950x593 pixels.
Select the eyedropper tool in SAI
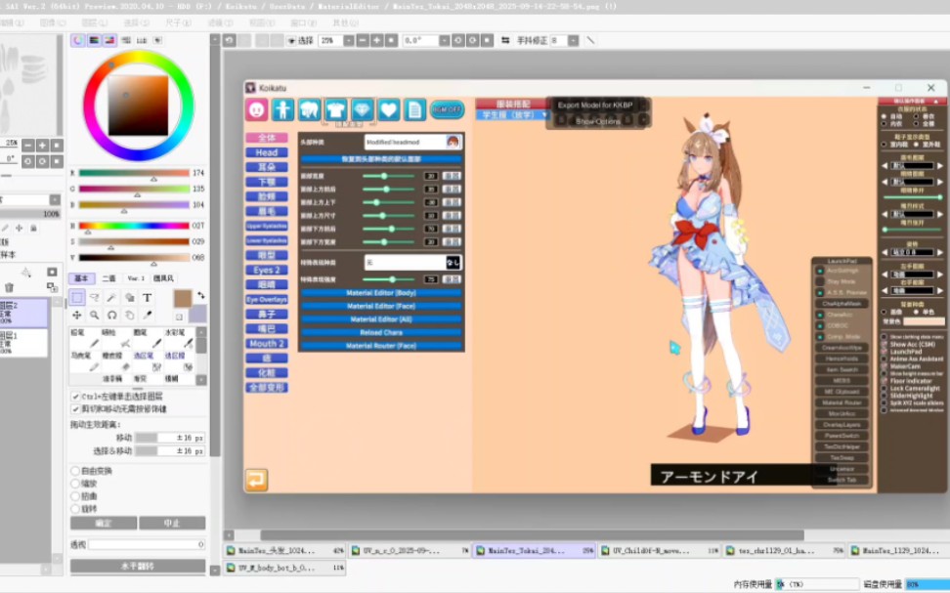click(148, 315)
